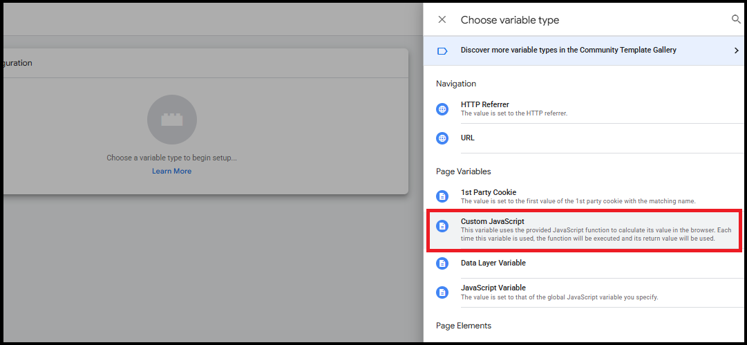Click the JavaScript Variable document icon

point(442,292)
